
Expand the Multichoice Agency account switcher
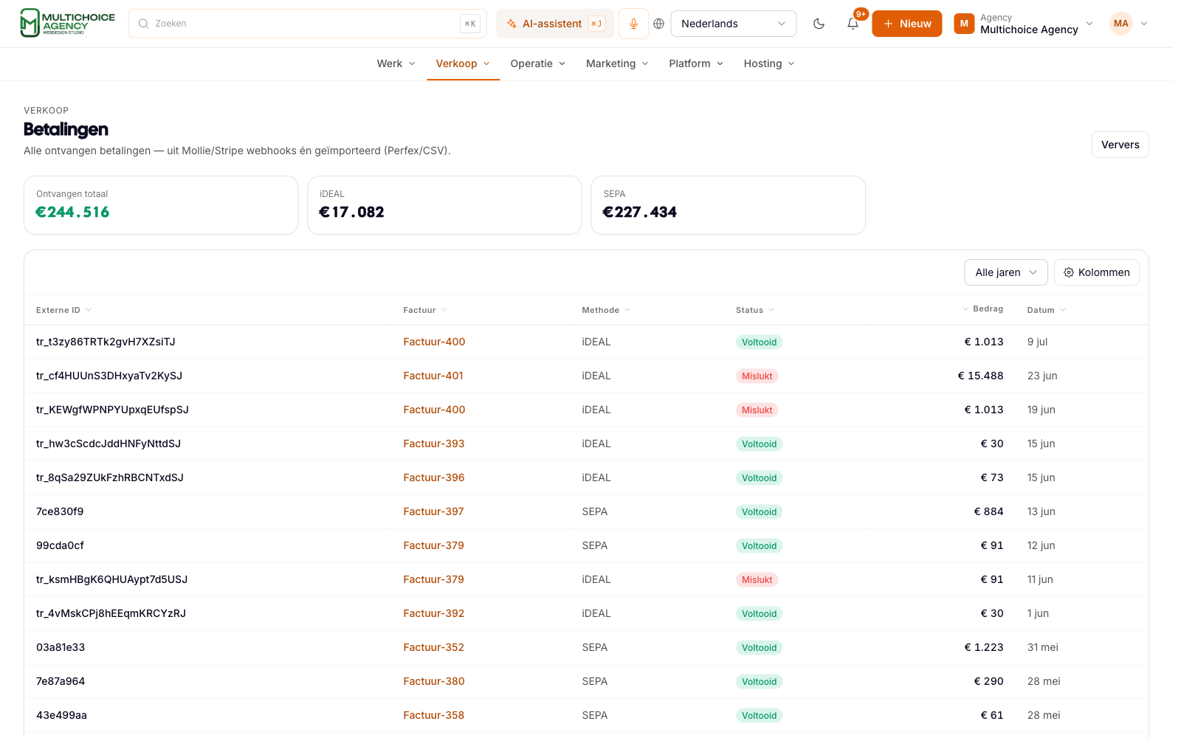pos(1023,24)
